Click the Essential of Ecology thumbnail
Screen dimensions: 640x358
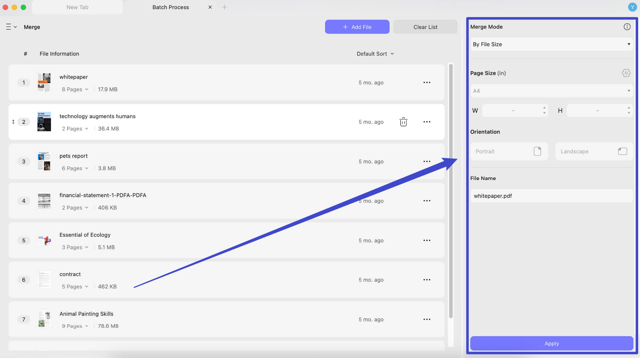(x=44, y=240)
